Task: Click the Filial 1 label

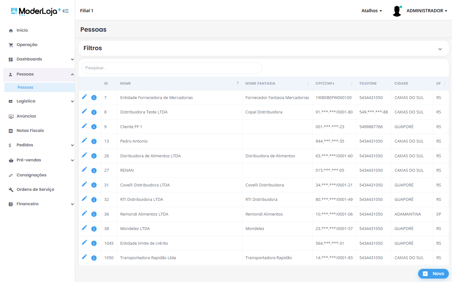Action: 87,11
